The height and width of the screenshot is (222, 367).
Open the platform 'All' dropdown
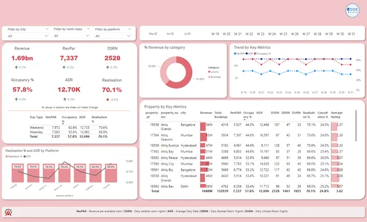pos(113,36)
